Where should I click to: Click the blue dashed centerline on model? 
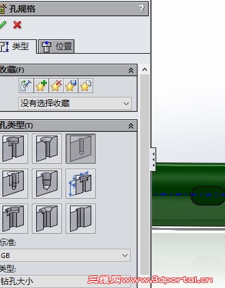point(189,194)
